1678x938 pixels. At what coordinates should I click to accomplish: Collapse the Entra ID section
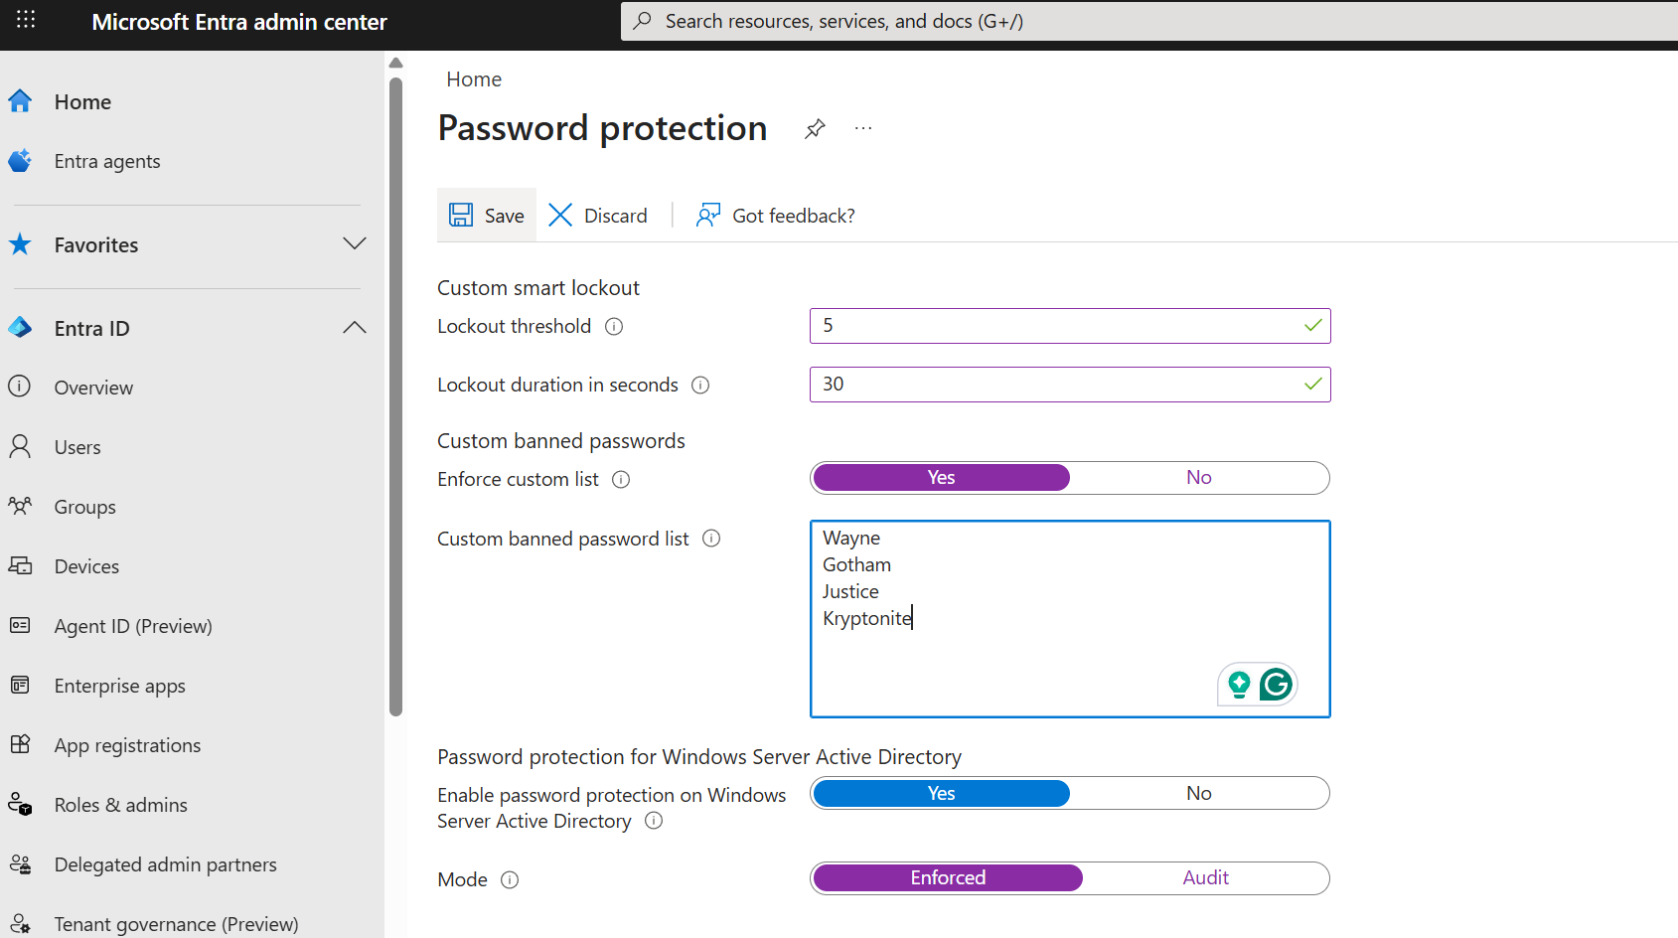354,328
